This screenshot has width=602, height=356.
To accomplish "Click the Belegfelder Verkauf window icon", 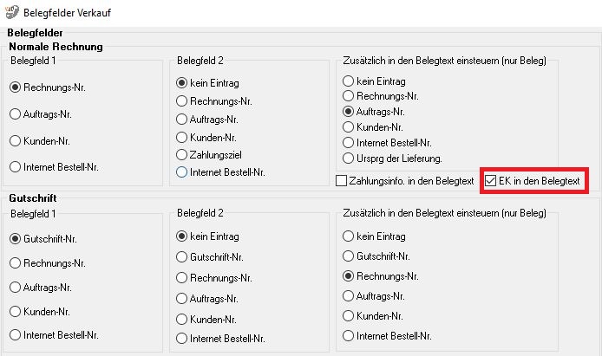I will click(11, 12).
